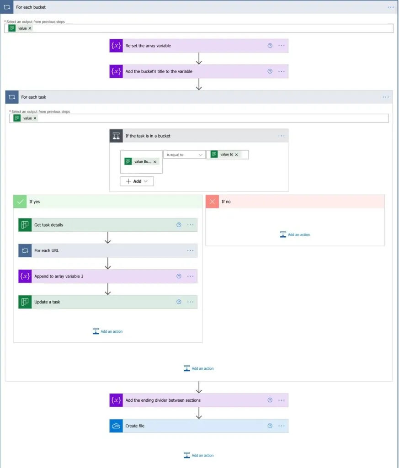
Task: Click the OneDrive icon on Create file
Action: pos(116,426)
